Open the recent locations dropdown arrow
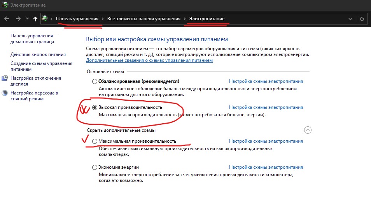 pyautogui.click(x=27, y=19)
